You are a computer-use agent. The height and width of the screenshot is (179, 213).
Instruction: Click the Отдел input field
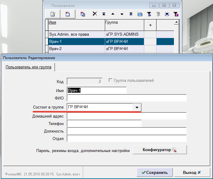(x=127, y=139)
